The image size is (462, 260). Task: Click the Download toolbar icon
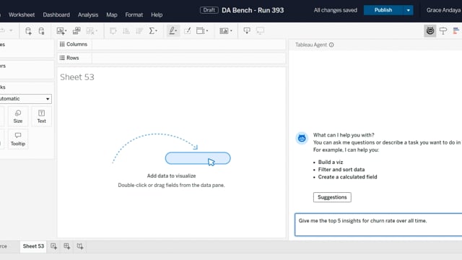click(247, 30)
